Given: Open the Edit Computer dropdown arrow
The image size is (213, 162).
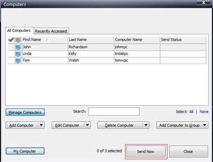Looking at the screenshot, I should [x=87, y=125].
